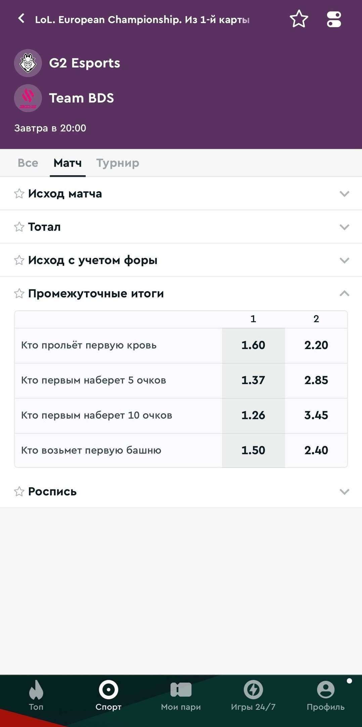
Task: Tap the back arrow in header
Action: tap(21, 19)
